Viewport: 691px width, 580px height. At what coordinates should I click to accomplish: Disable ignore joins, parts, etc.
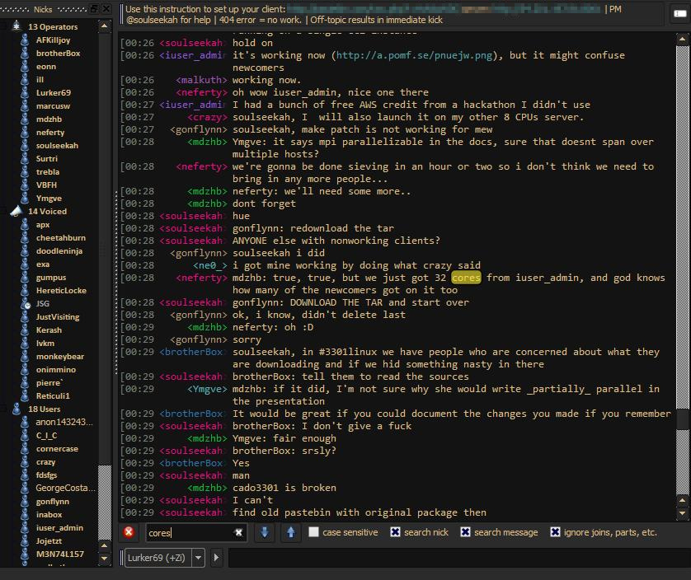coord(556,532)
